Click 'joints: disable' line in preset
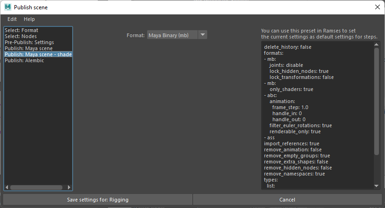Screen dimensions: 385x208 tap(286, 65)
